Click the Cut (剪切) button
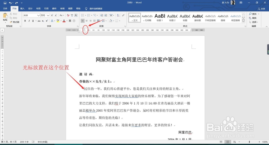 tap(13, 14)
